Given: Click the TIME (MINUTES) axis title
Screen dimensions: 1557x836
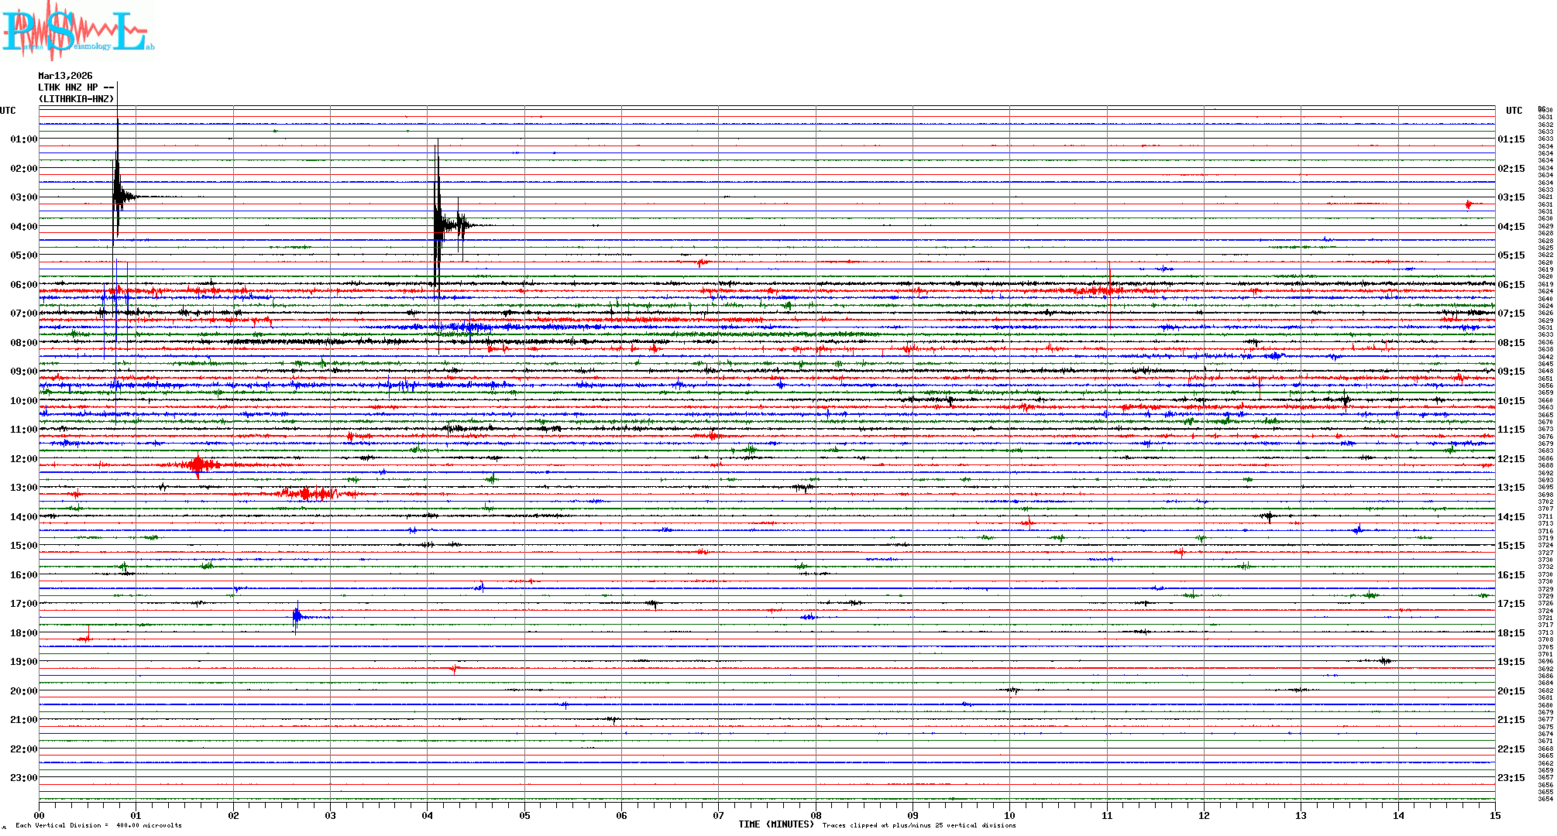Looking at the screenshot, I should pos(775,824).
